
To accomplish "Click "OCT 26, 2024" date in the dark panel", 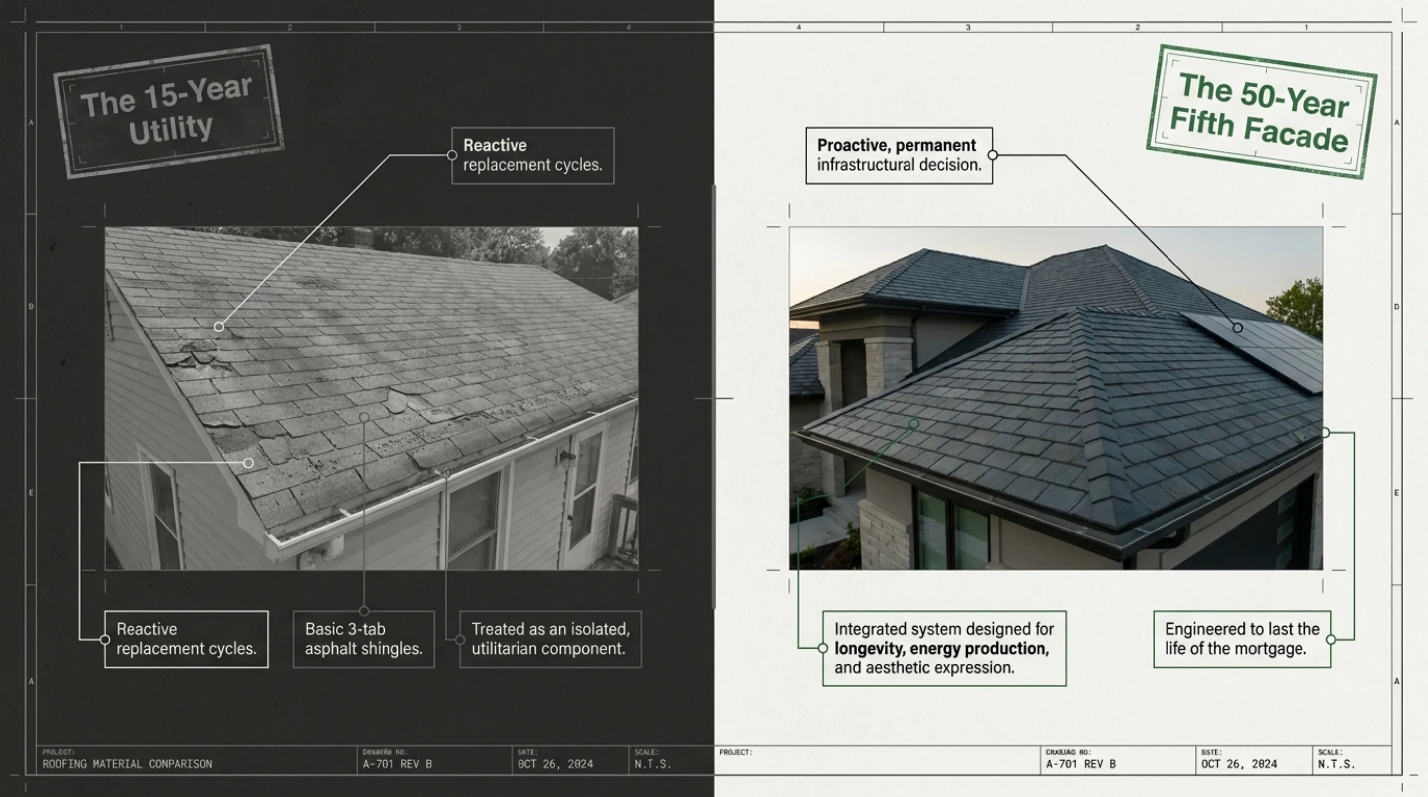I will (555, 764).
